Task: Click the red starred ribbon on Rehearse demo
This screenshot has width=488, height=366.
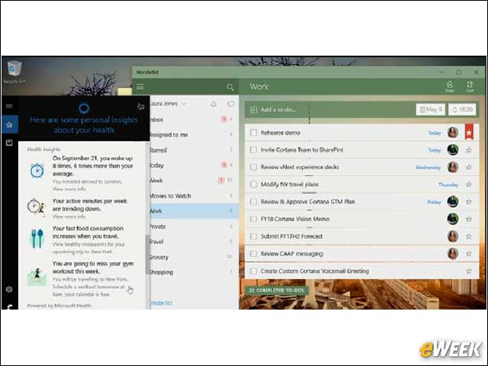Action: [x=469, y=132]
